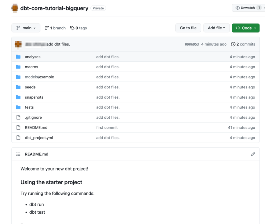This screenshot has height=224, width=265.
Task: Expand the green Code dropdown
Action: pyautogui.click(x=245, y=28)
